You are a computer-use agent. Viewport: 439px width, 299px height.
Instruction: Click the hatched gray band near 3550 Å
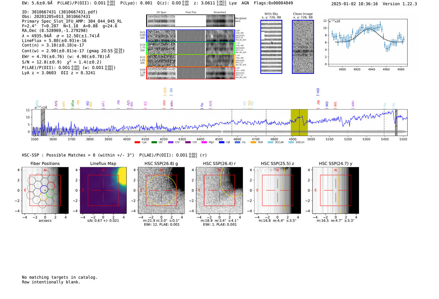(x=43, y=122)
